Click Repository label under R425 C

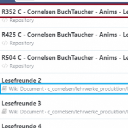coord(22,43)
